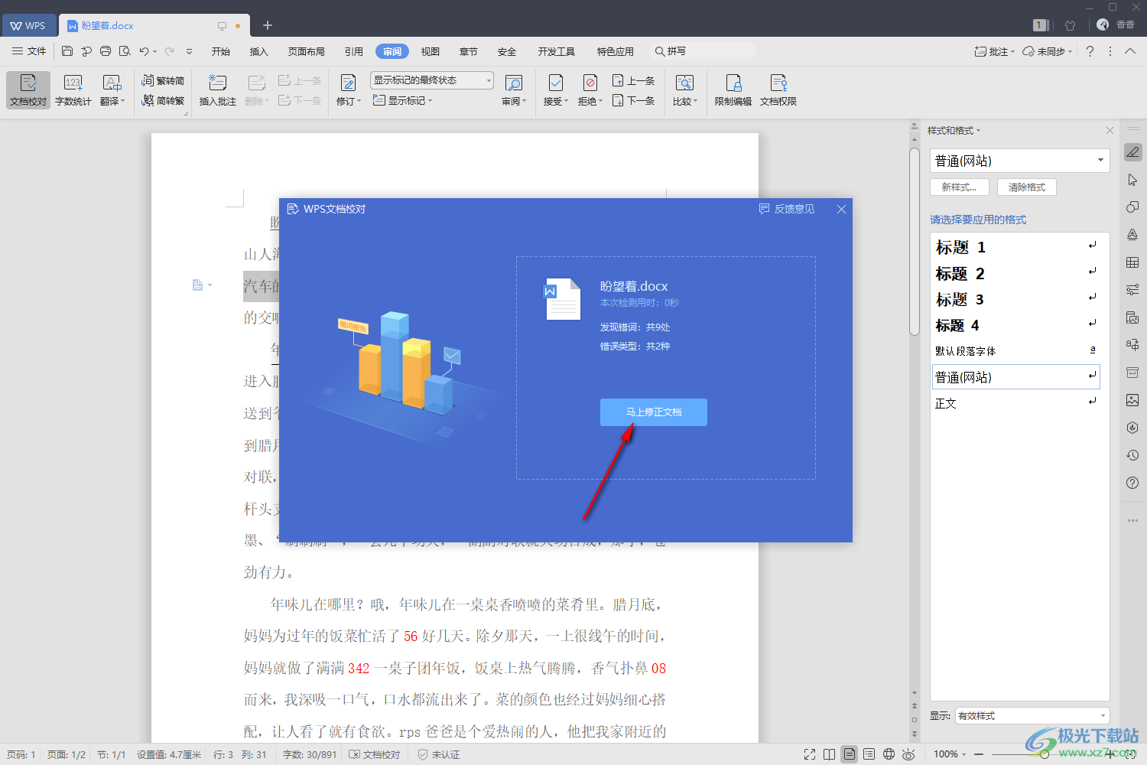Open the 审阅 review pane icon
This screenshot has width=1147, height=765.
(514, 83)
